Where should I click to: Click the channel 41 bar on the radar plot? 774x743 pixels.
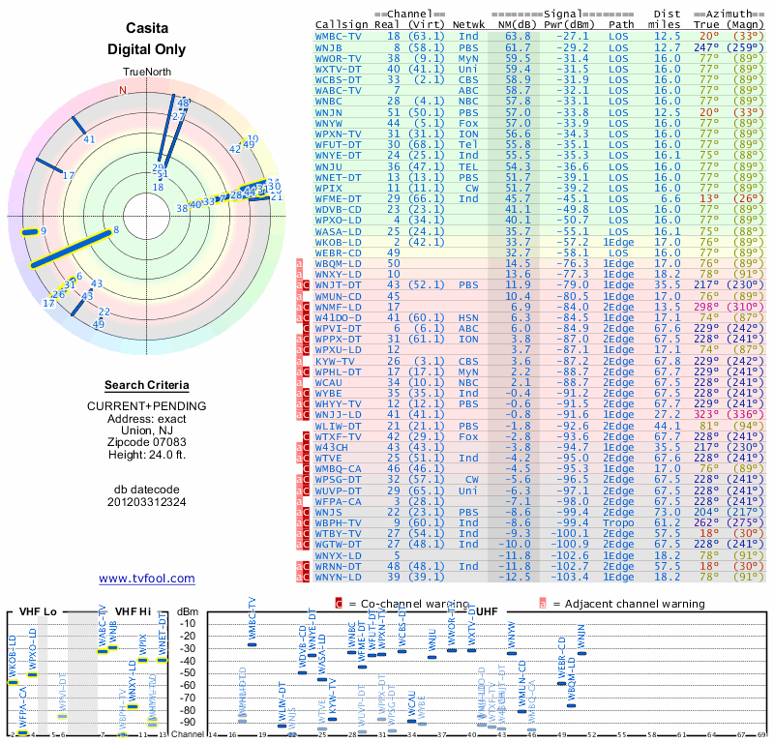pyautogui.click(x=79, y=126)
